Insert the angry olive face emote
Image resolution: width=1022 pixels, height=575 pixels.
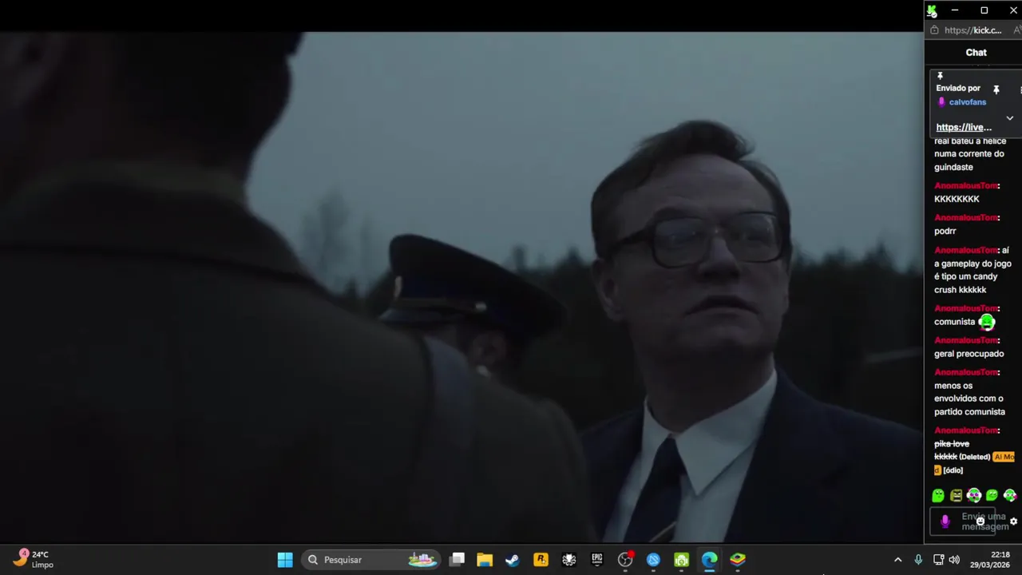pos(957,496)
